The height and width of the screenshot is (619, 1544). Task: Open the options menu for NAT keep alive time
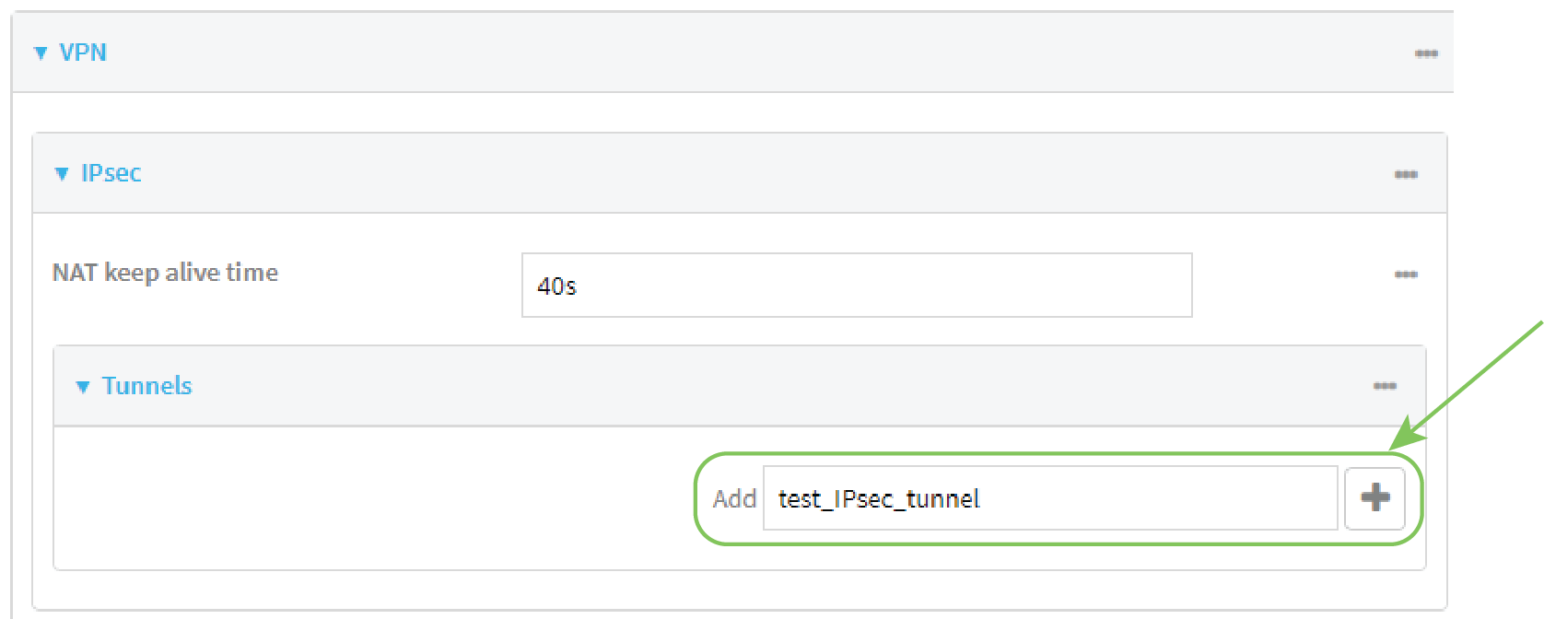click(1406, 274)
